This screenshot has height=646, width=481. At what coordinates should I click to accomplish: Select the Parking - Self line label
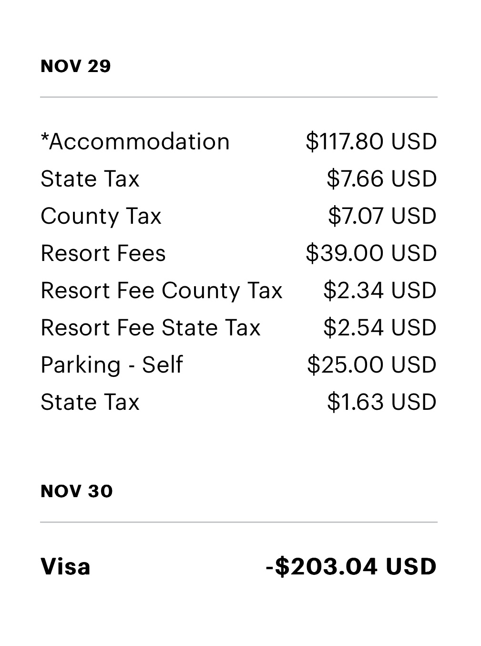[112, 365]
